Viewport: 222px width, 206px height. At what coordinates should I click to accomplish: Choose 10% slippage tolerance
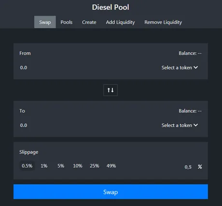coord(78,166)
